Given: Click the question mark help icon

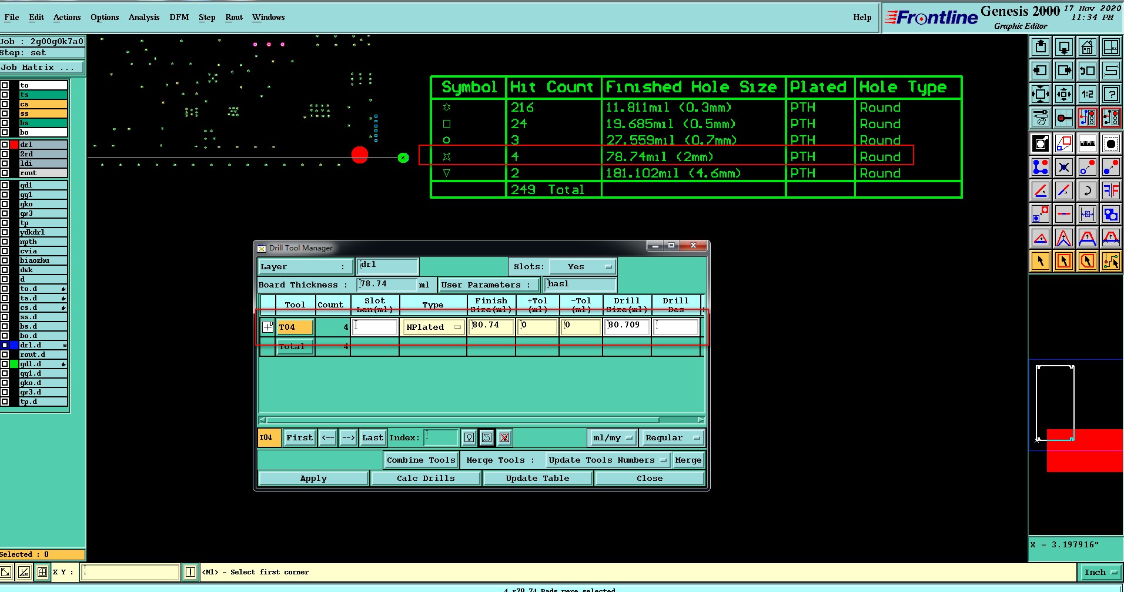Looking at the screenshot, I should [1110, 94].
